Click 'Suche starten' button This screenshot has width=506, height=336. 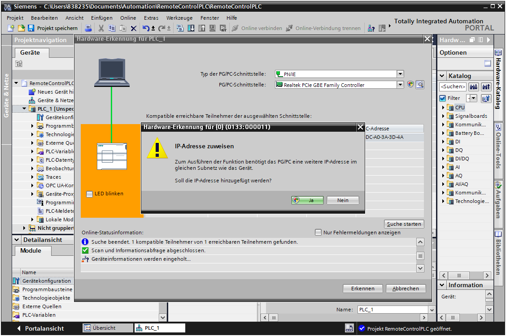[404, 224]
